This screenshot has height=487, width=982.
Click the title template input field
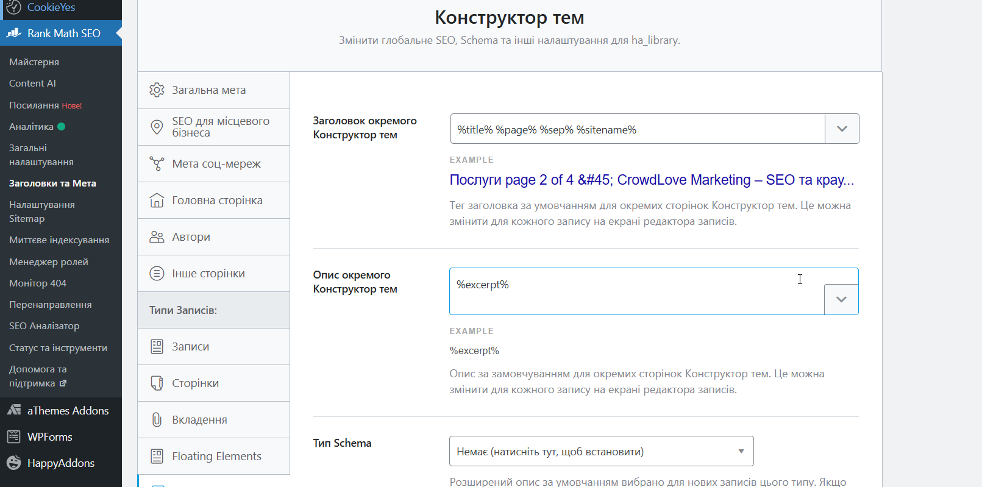tap(637, 129)
